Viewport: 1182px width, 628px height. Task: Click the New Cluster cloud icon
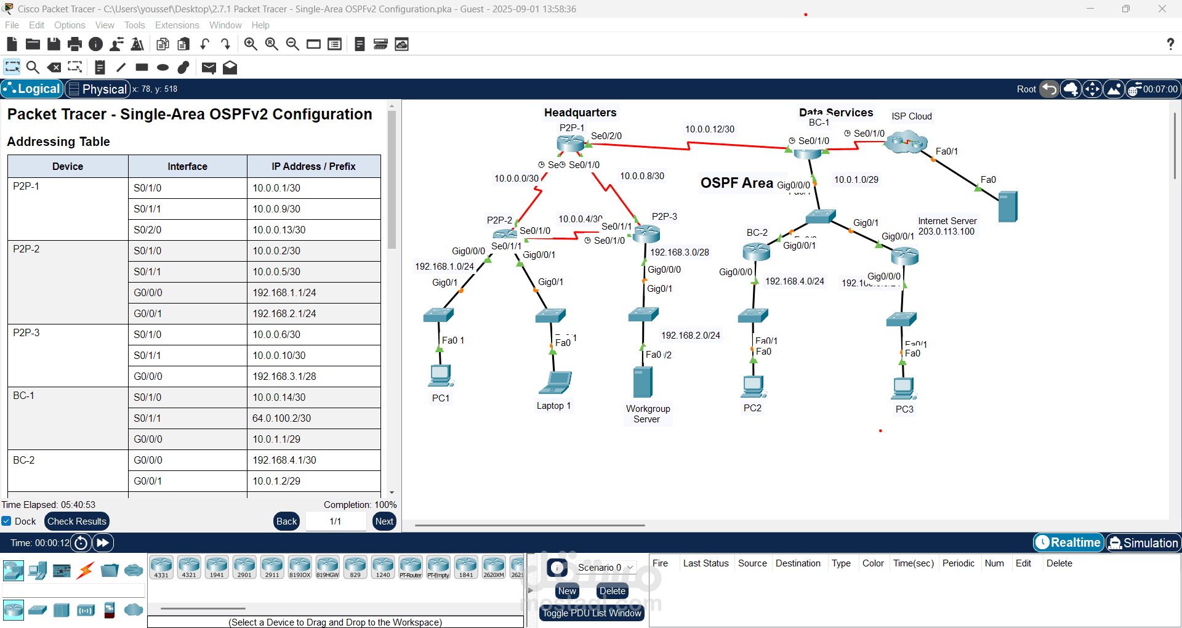coord(1071,89)
